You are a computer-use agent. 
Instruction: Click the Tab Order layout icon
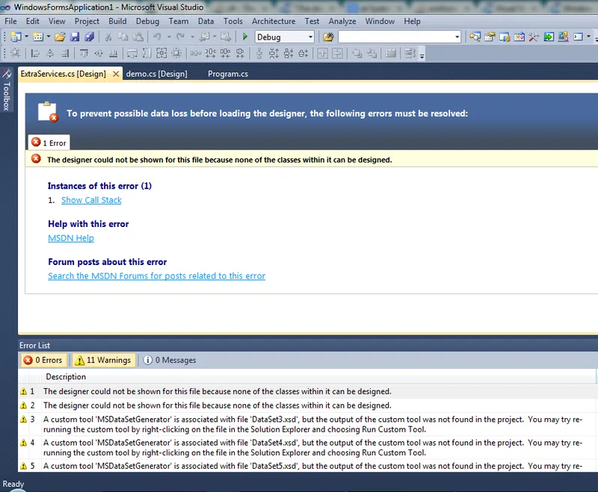pos(410,53)
